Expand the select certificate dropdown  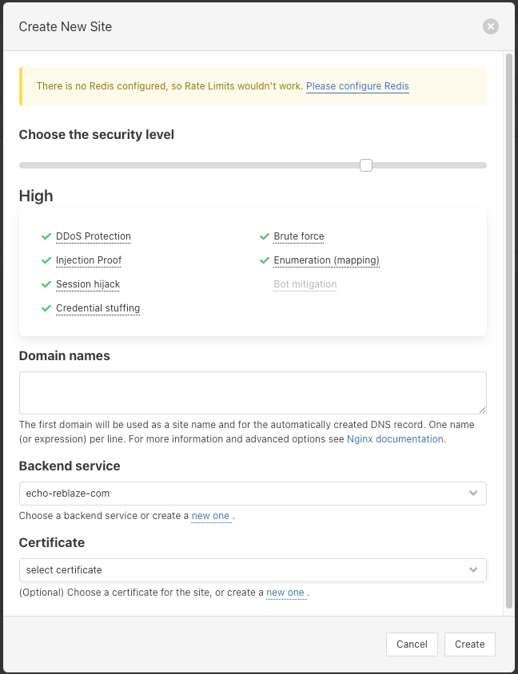253,570
